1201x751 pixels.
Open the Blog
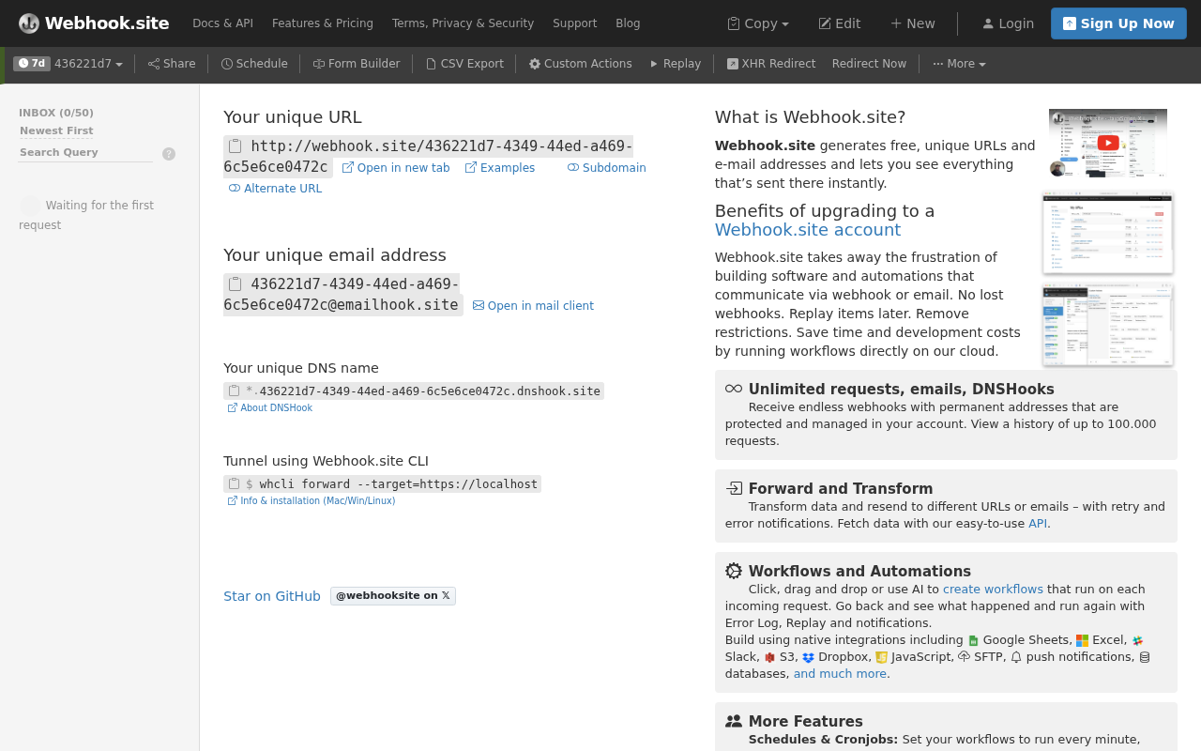point(628,23)
